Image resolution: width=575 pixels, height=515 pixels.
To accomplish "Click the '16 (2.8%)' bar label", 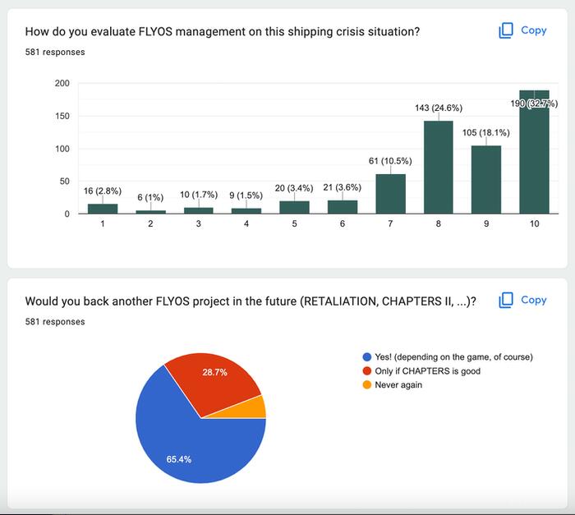I will 103,191.
